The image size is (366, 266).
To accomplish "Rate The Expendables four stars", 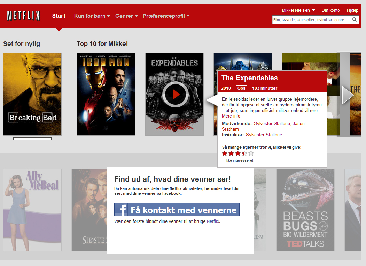I will (x=244, y=153).
